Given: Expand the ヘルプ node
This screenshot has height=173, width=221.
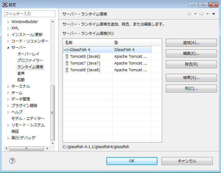Looking at the screenshot, I should pos(8,112).
